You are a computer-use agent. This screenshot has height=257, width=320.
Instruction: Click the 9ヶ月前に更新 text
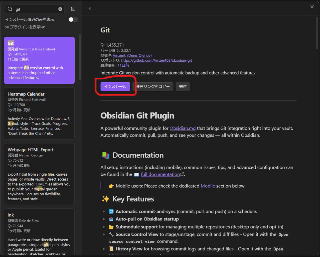coord(19,110)
